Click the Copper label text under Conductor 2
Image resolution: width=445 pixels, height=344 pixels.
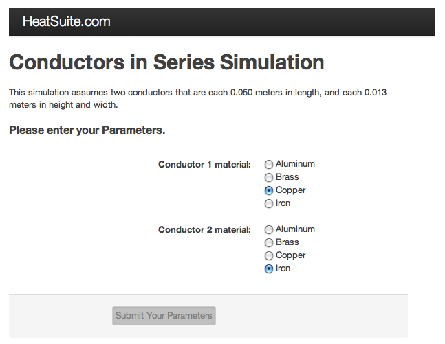click(x=290, y=255)
